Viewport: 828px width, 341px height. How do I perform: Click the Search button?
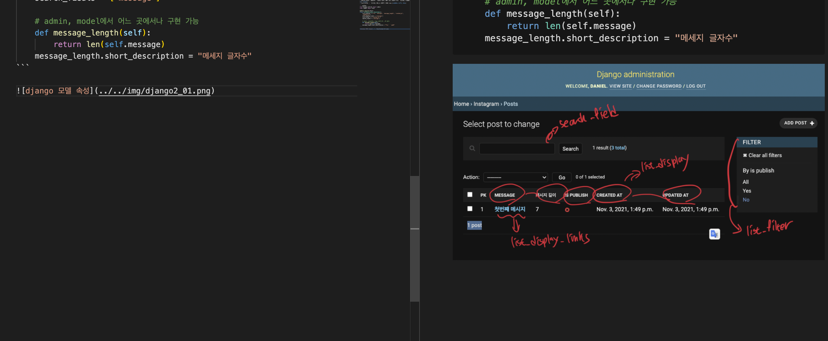pos(570,149)
